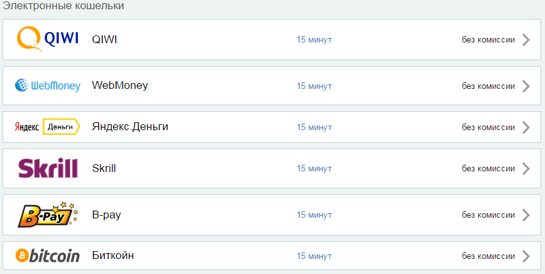Viewport: 545px width, 274px height.
Task: Select the QIWI payment name label
Action: point(104,39)
